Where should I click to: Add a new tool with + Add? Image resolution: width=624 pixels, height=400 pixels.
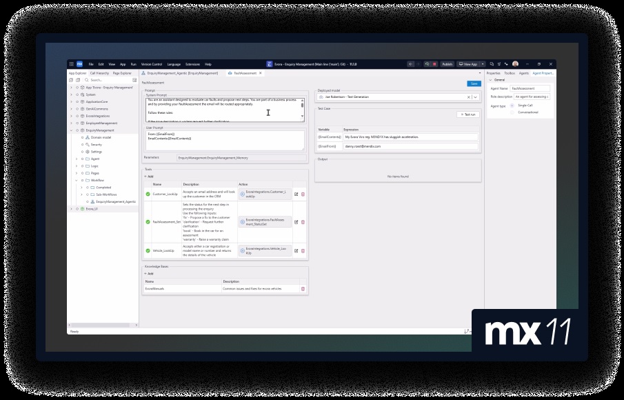pos(148,176)
